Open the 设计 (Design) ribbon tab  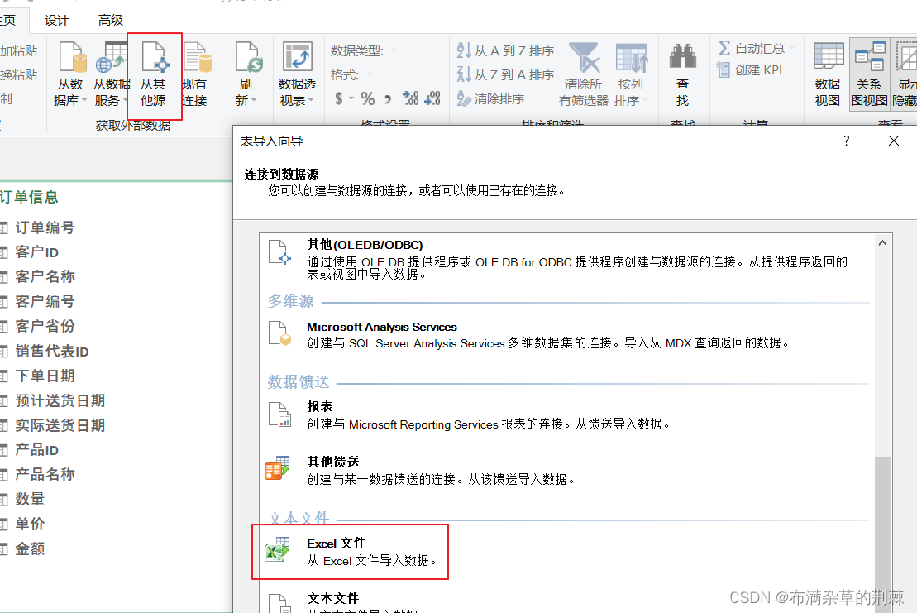click(x=57, y=21)
